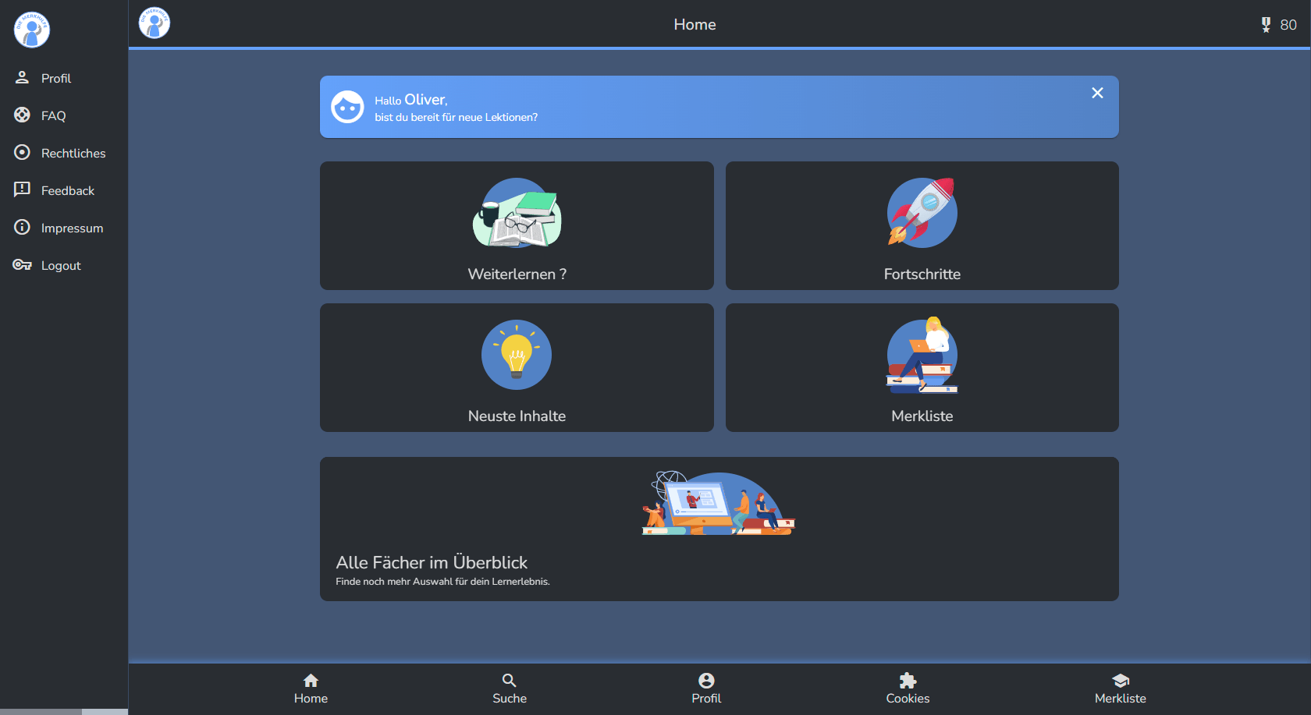Click the Neuste Inhalte lightbulb image
The image size is (1311, 715).
click(x=517, y=355)
